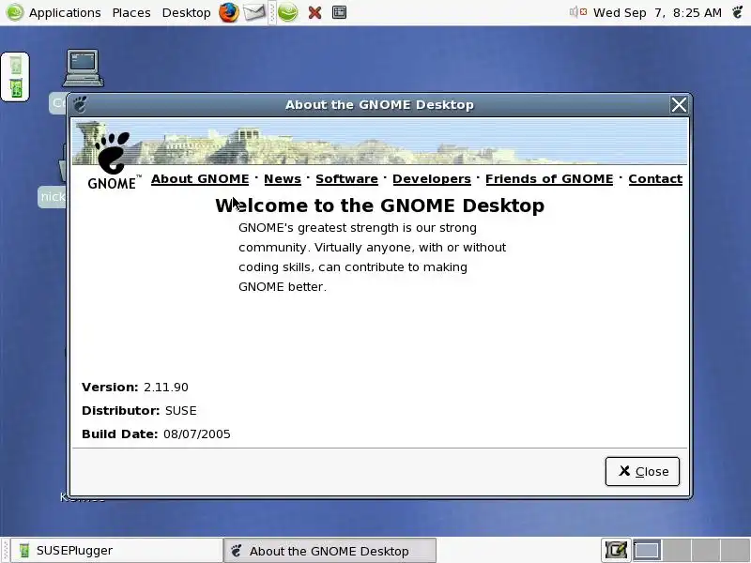The image size is (751, 563).
Task: Open the mail envelope launcher
Action: click(x=253, y=12)
